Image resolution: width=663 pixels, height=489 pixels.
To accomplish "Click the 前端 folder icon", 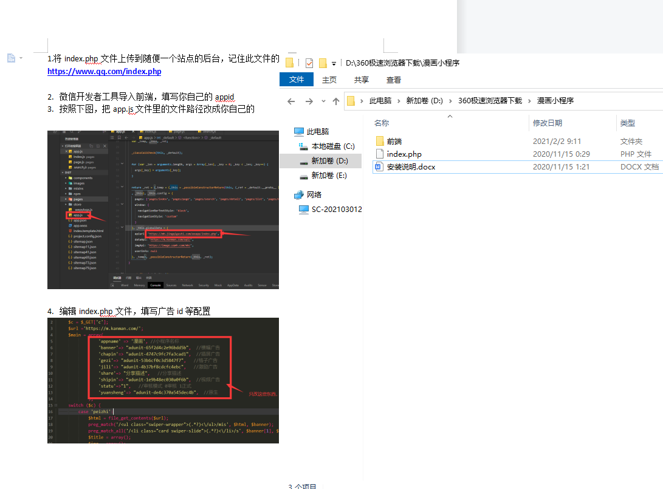I will click(380, 141).
